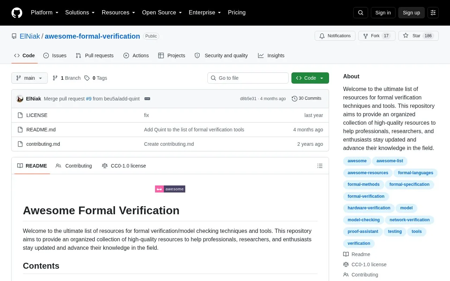The image size is (450, 281).
Task: Show the CC0-1.0 license tab
Action: tap(124, 166)
